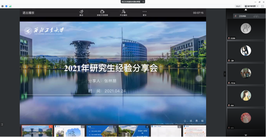Click the rabbit avatar participant tile
Viewport: 266px width, 137px height.
tap(246, 29)
